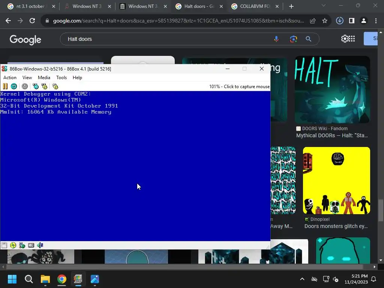
Task: Toggle Chrome side panel
Action: tap(352, 21)
